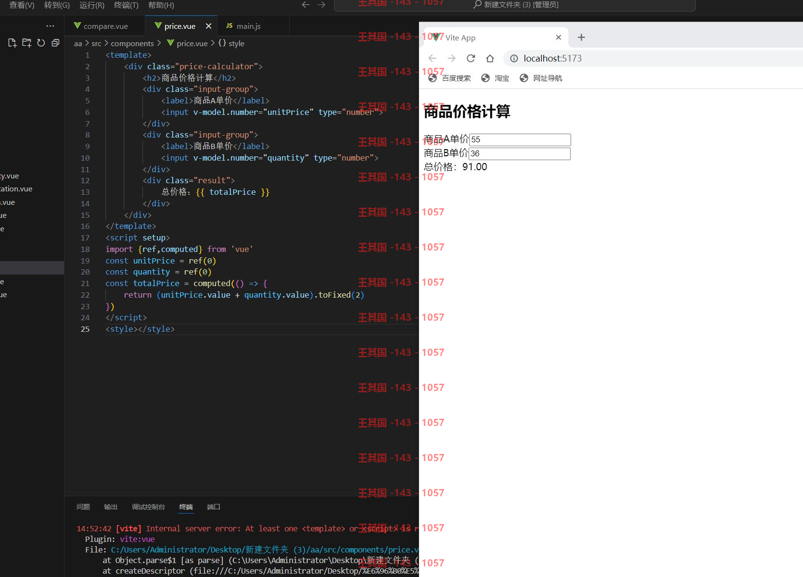Open the 输出 panel tab
Viewport: 803px width, 577px height.
[111, 507]
